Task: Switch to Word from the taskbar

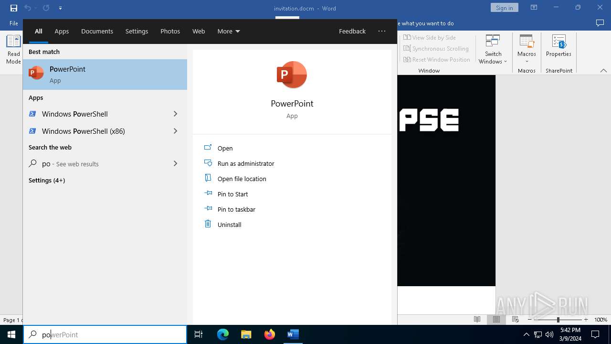Action: [x=293, y=334]
